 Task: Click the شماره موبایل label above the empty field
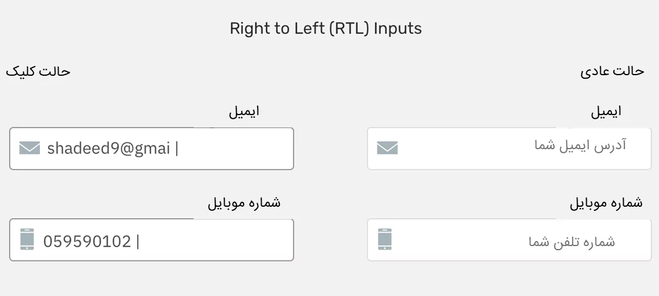pos(606,203)
